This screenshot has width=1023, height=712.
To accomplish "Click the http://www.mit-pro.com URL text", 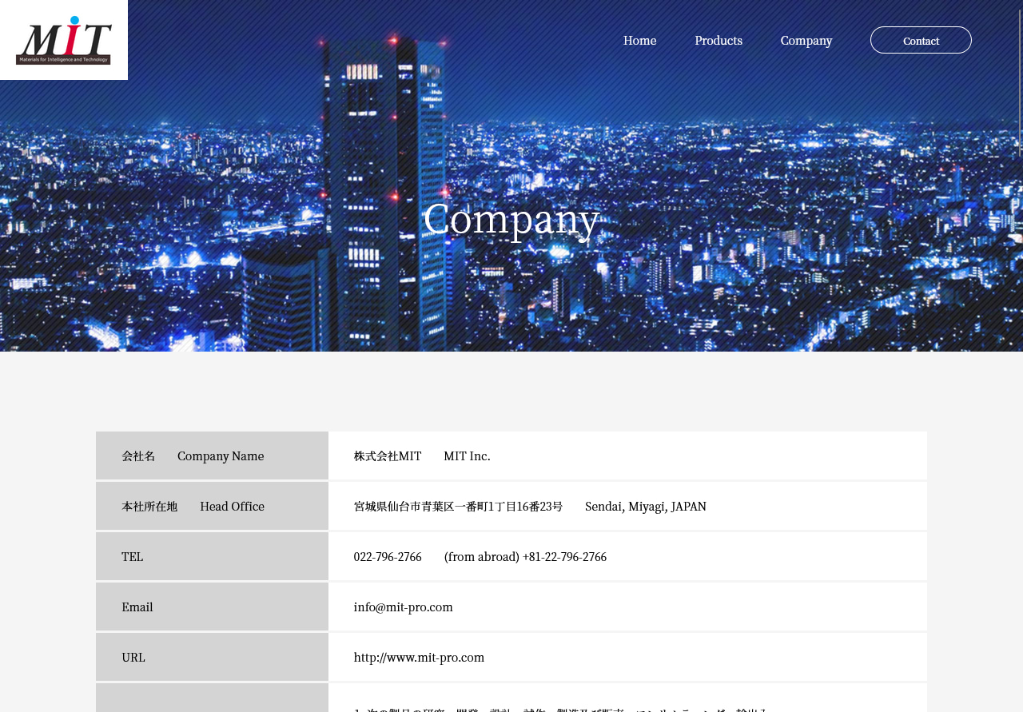I will 419,658.
